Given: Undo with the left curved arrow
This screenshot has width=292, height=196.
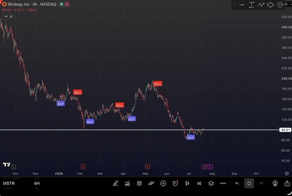Looking at the screenshot, I should point(237,184).
